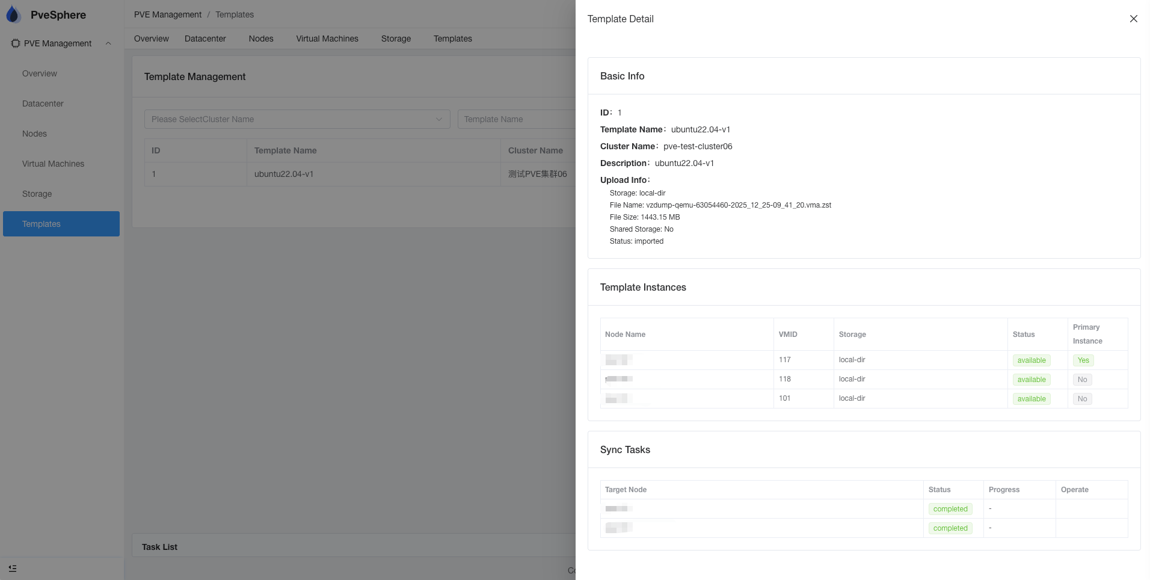Open the Cluster Name select dropdown
Screen dimensions: 1150x580
point(297,119)
